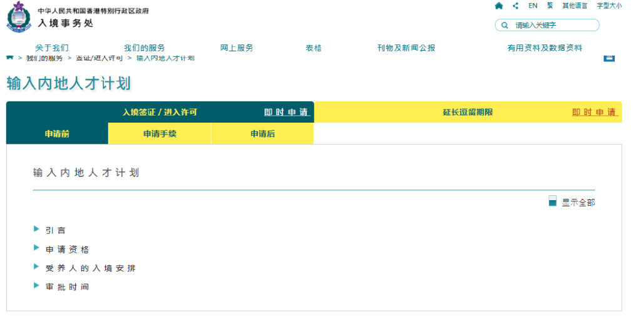Expand the 引言 section
The width and height of the screenshot is (641, 324).
55,230
